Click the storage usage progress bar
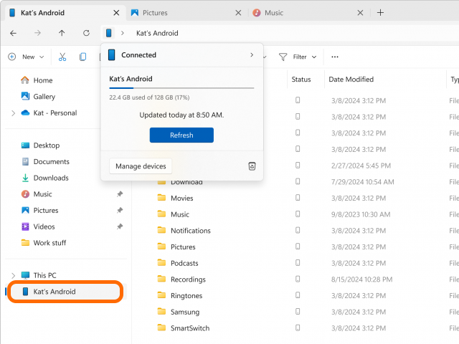Image resolution: width=459 pixels, height=344 pixels. coord(181,87)
